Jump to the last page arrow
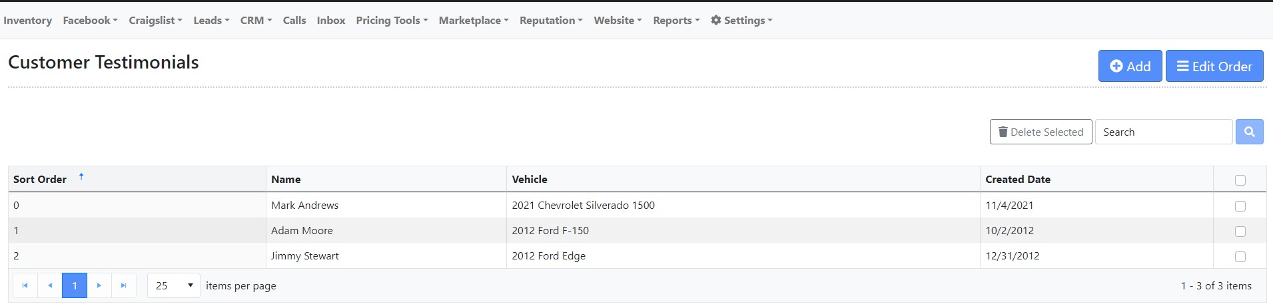The height and width of the screenshot is (308, 1273). (x=123, y=285)
